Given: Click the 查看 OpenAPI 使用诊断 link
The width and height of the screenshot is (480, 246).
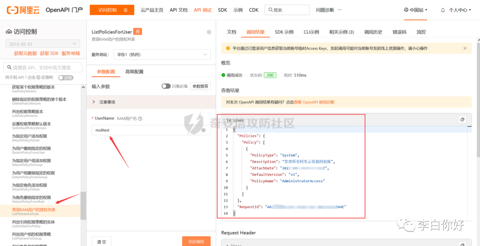Looking at the screenshot, I should coord(314,102).
